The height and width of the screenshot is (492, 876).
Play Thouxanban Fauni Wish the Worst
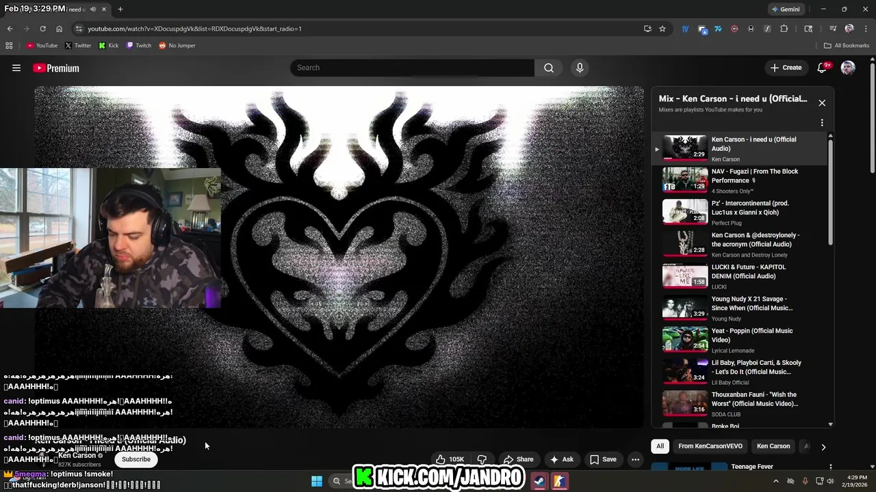tap(740, 404)
